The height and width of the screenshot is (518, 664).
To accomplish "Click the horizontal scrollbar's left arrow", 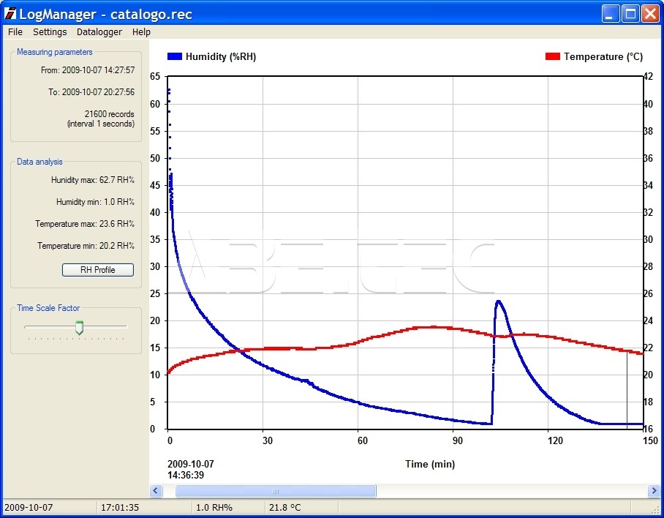I will [x=156, y=491].
